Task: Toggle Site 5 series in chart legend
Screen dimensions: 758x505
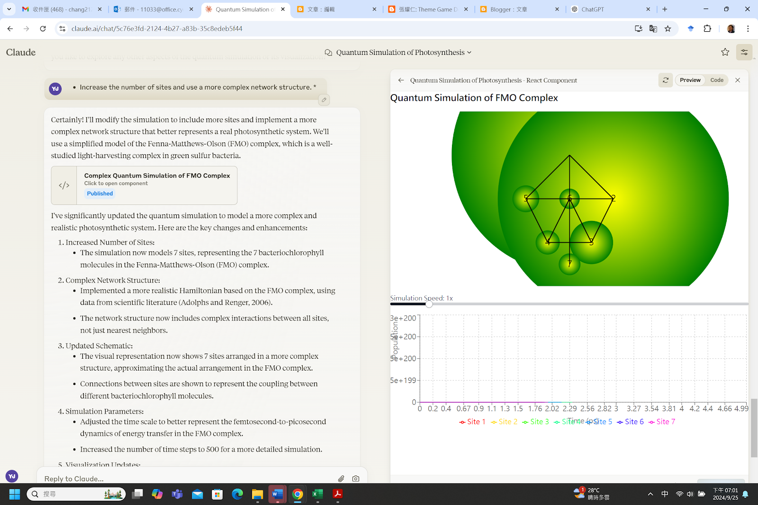Action: (599, 422)
